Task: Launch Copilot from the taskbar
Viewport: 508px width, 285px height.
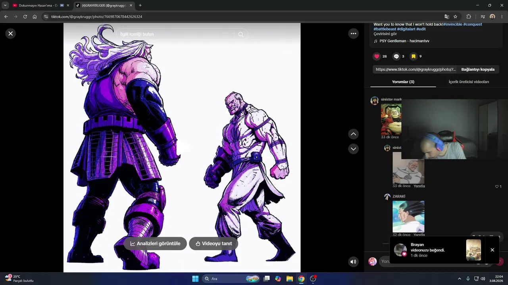Action: [278, 279]
